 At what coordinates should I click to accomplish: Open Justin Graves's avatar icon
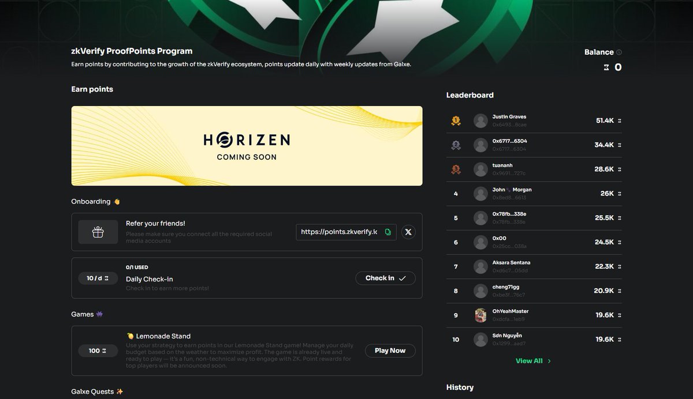tap(480, 121)
